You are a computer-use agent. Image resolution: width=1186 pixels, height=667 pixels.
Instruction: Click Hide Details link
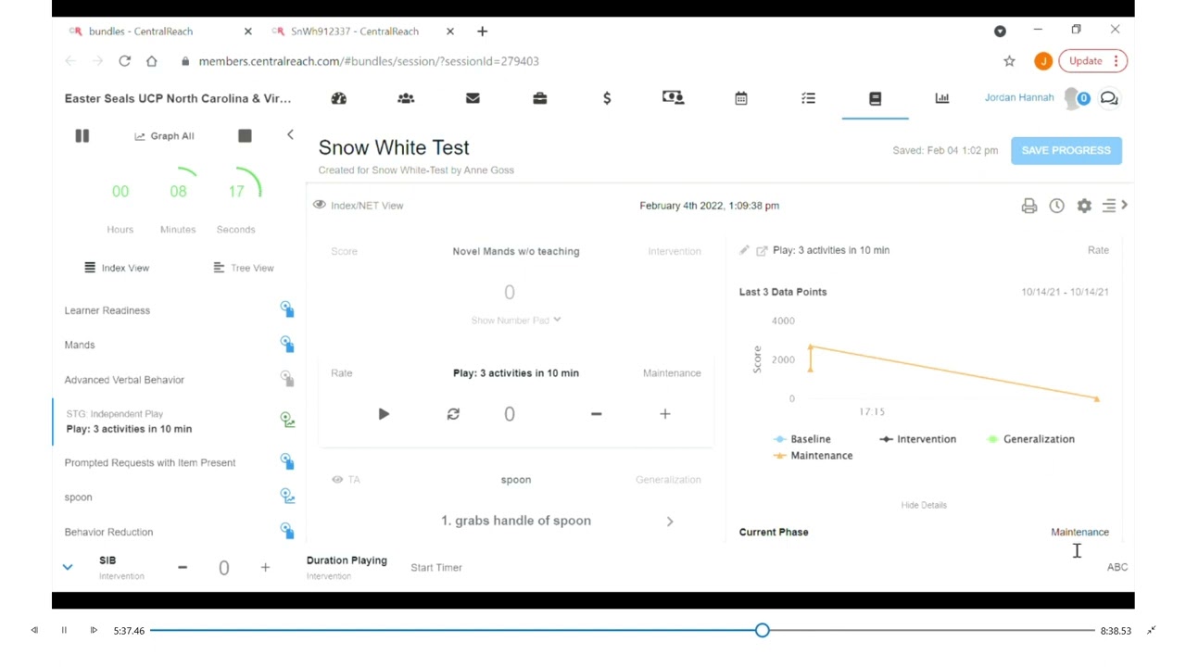click(x=924, y=505)
